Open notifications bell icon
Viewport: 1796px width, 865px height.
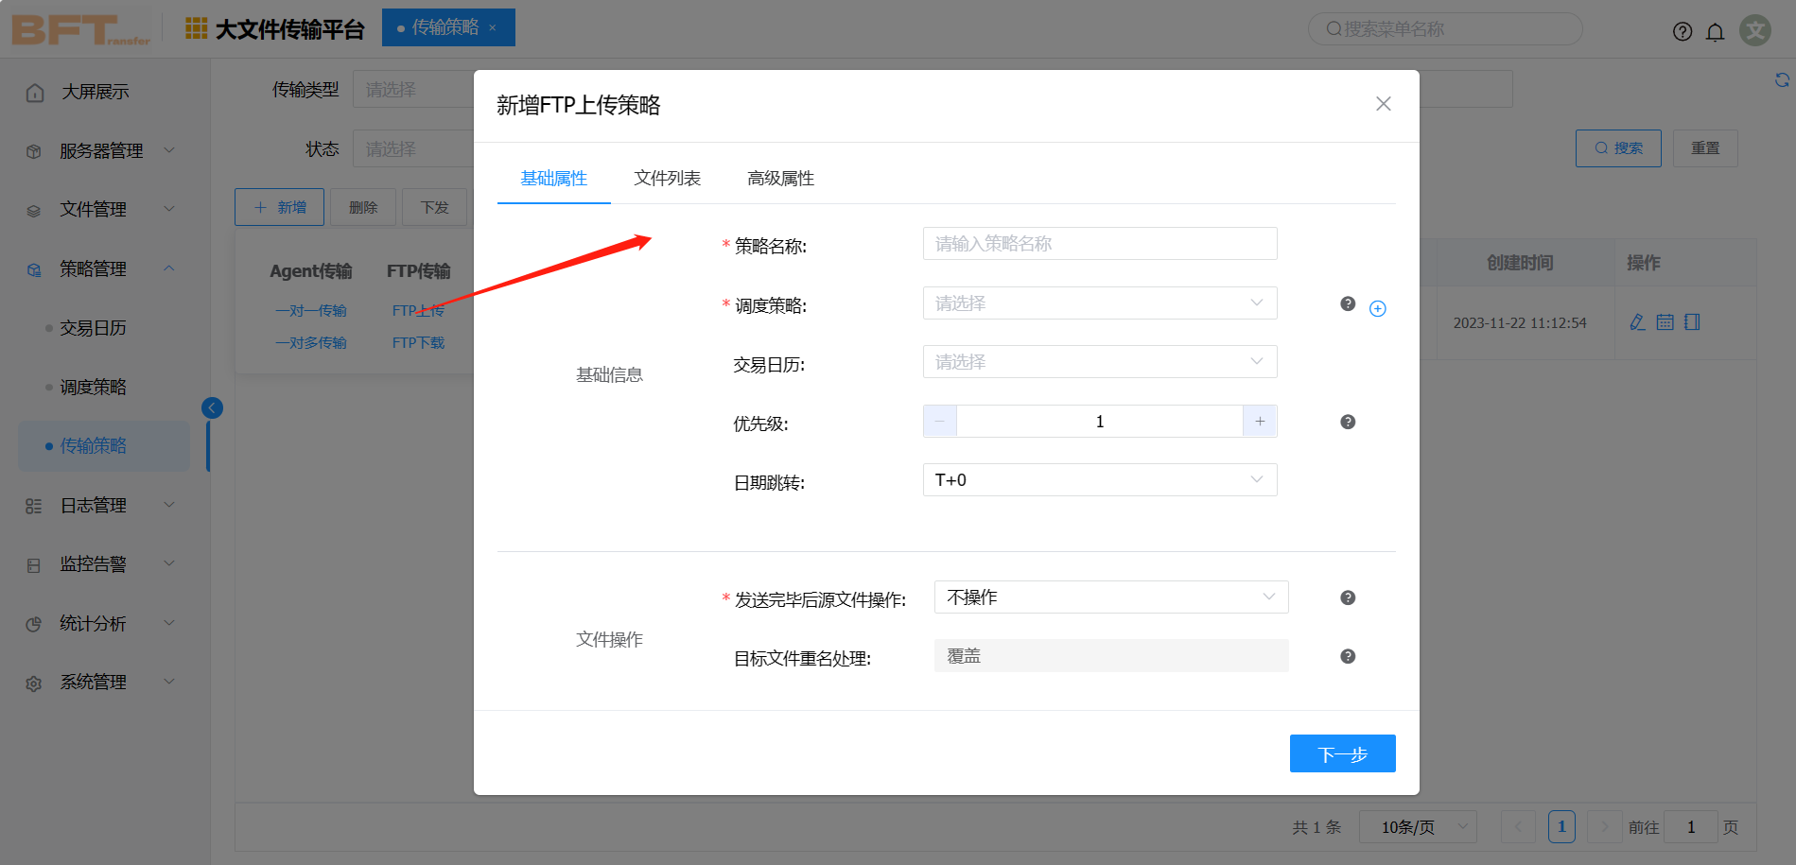(x=1715, y=31)
